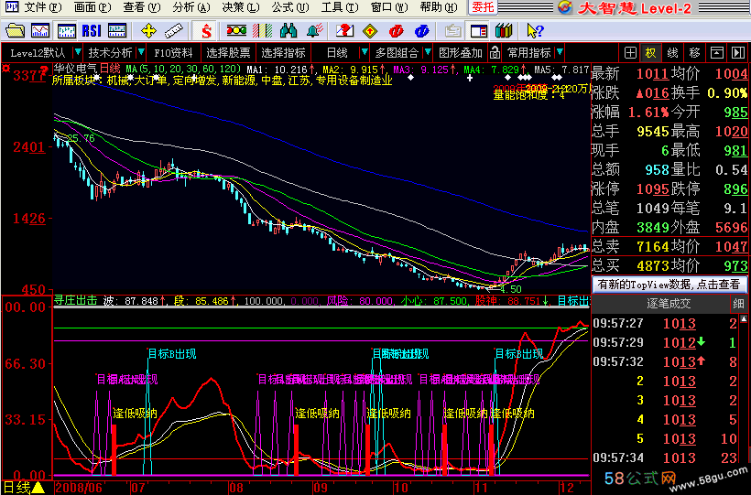Click the 技术分析 label
Screen dimensions: 751x495
click(x=110, y=53)
